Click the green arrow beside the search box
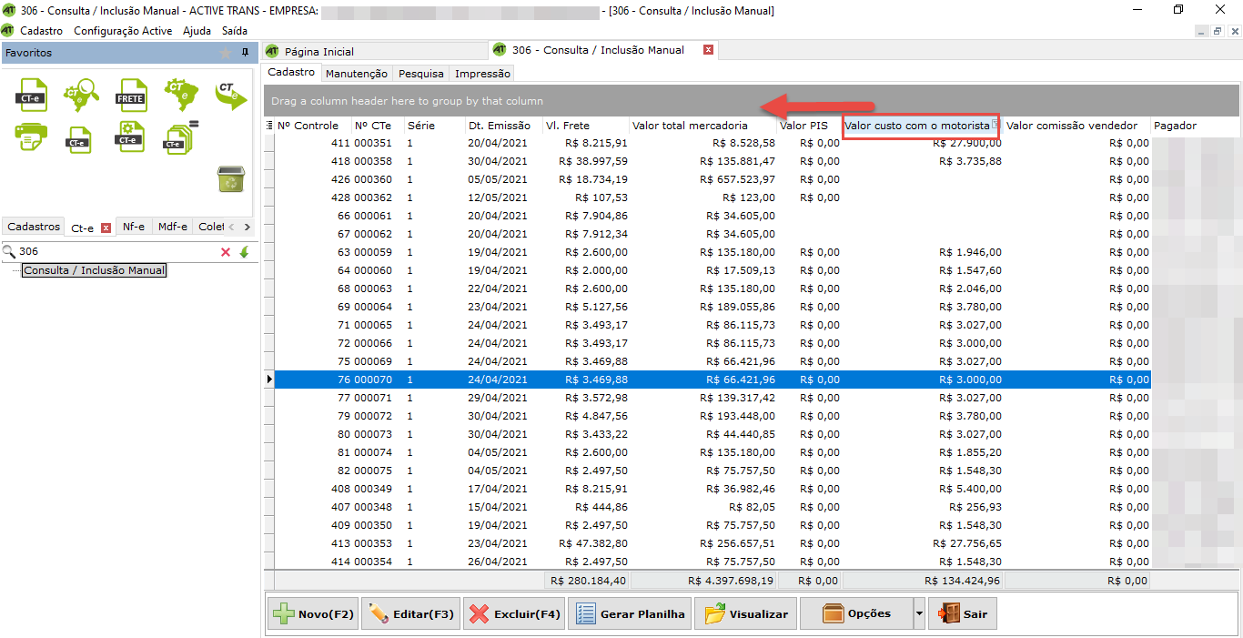The height and width of the screenshot is (638, 1243). (244, 252)
